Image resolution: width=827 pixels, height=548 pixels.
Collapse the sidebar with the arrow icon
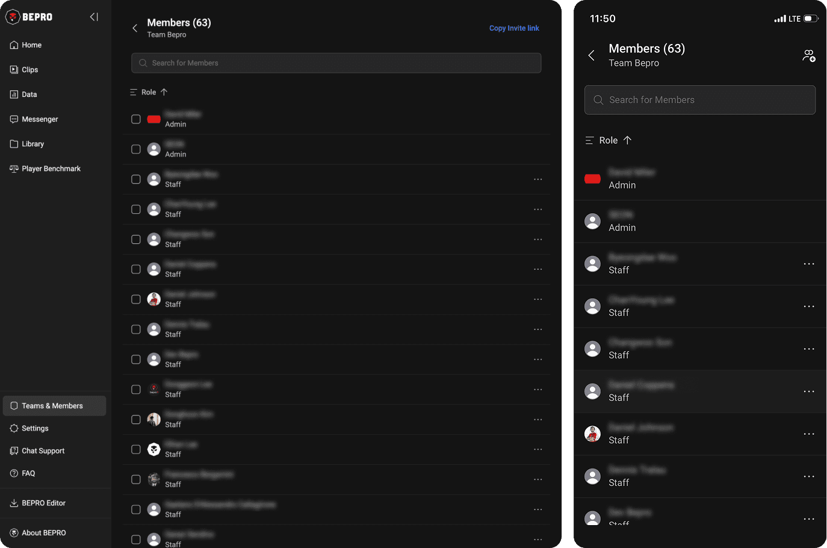point(94,17)
